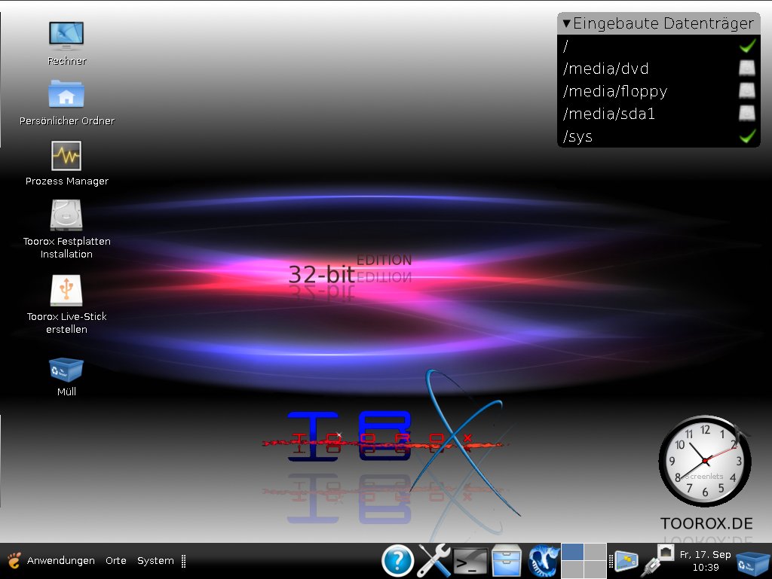Image resolution: width=772 pixels, height=579 pixels.
Task: Open the file cabinet file manager launcher
Action: coord(507,561)
